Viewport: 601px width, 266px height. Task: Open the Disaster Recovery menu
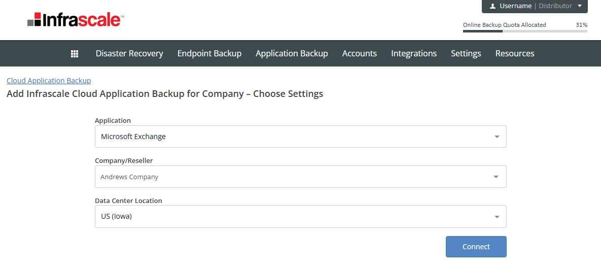click(x=129, y=53)
